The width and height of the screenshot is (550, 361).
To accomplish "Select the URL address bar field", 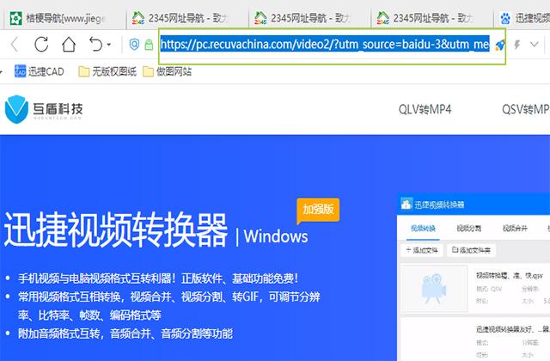I will (x=325, y=44).
